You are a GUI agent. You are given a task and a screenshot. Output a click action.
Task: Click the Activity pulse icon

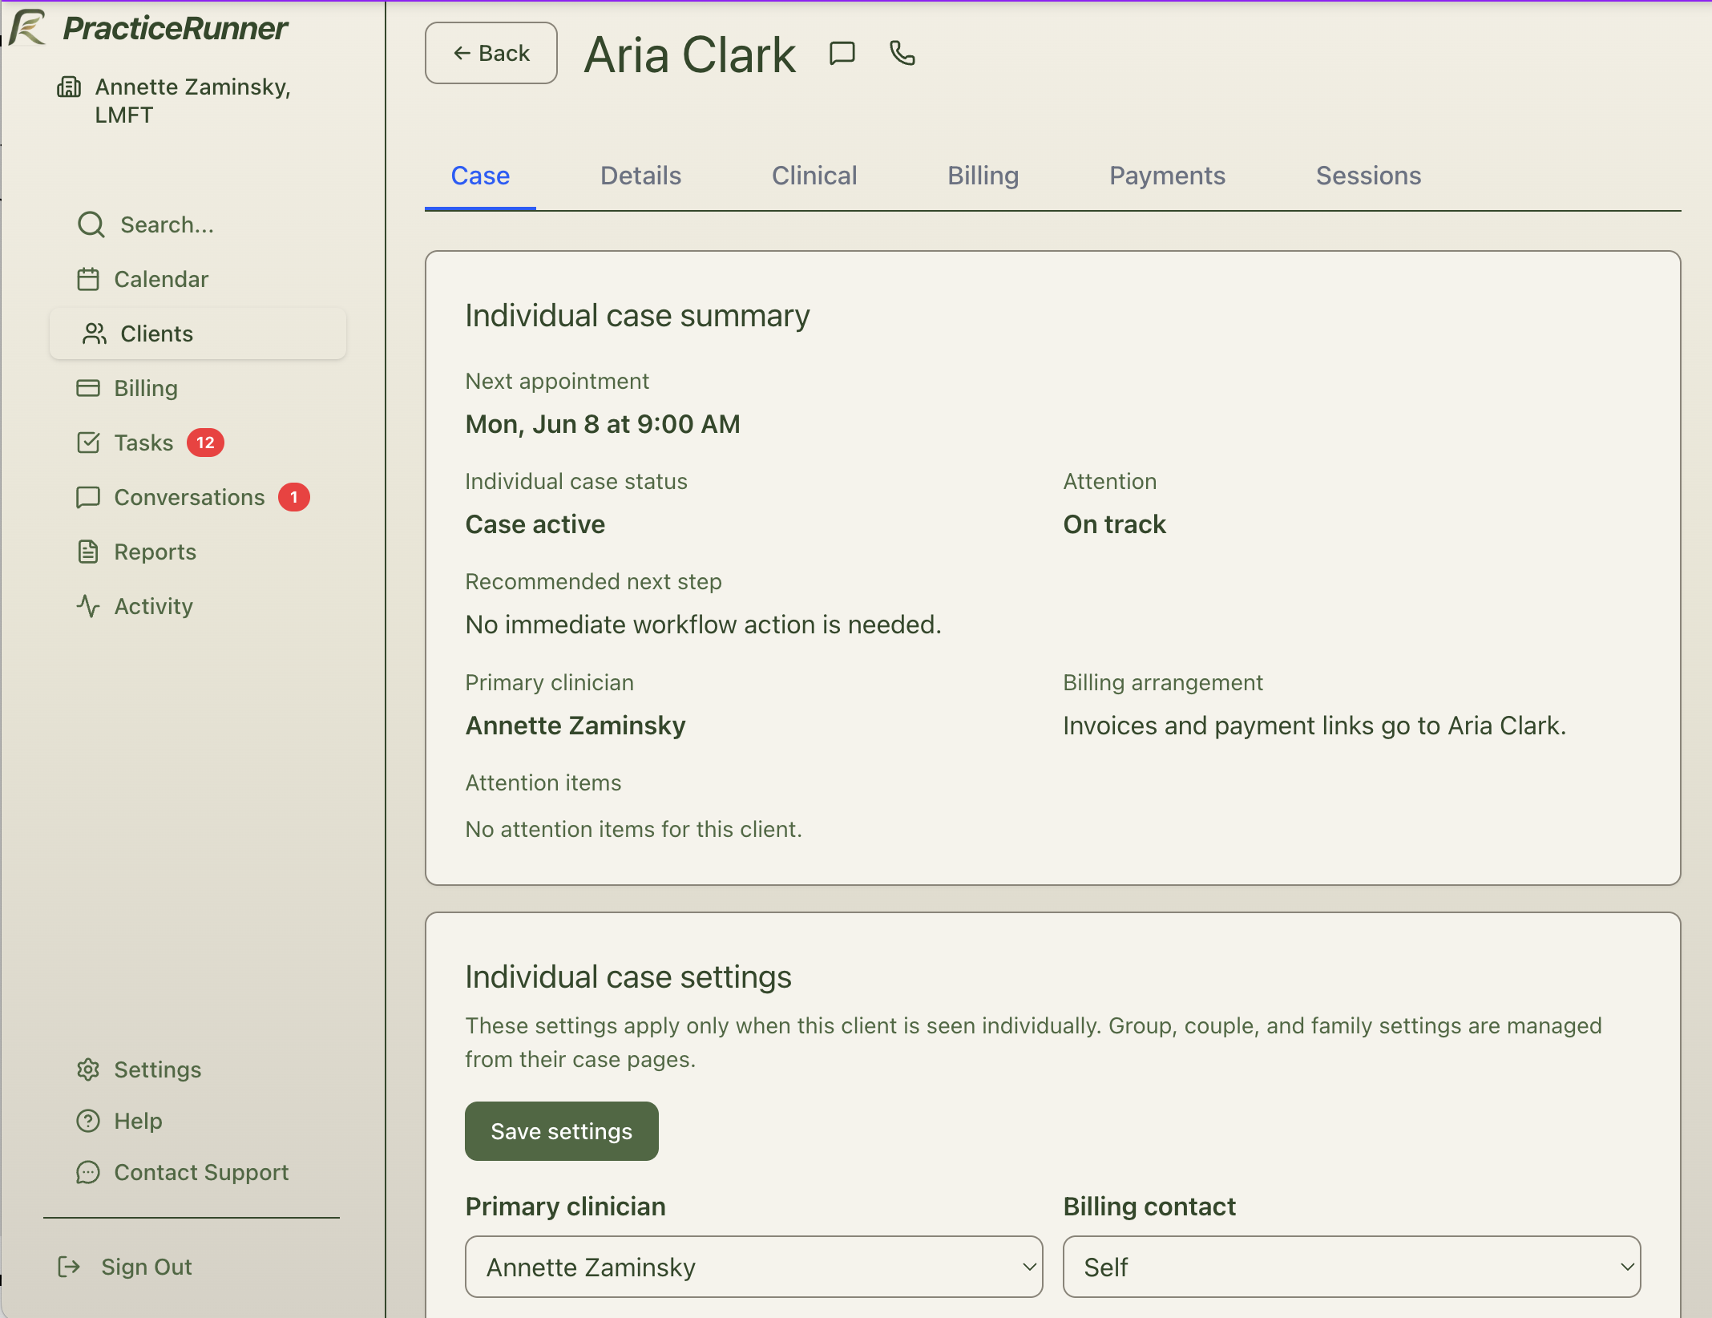88,606
